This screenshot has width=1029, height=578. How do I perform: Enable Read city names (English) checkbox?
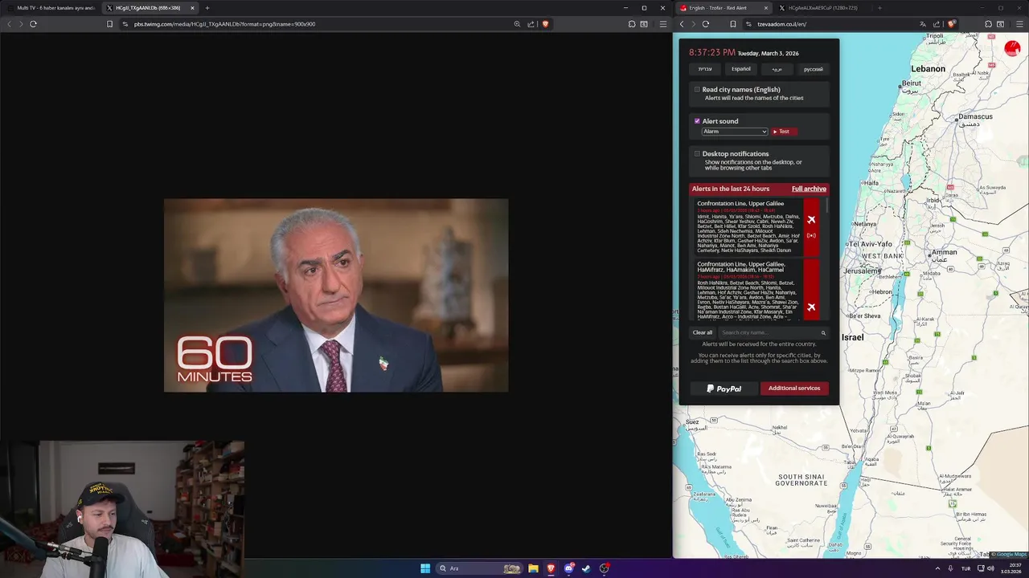(697, 90)
